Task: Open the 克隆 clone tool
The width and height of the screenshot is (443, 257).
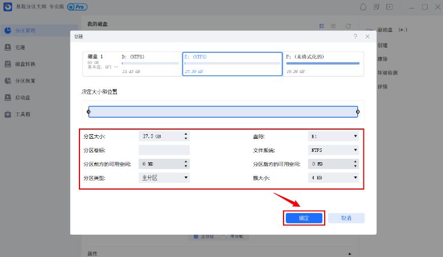Action: (x=8, y=47)
